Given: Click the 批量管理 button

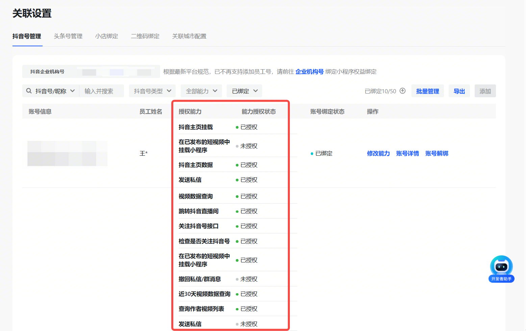Looking at the screenshot, I should pyautogui.click(x=427, y=91).
